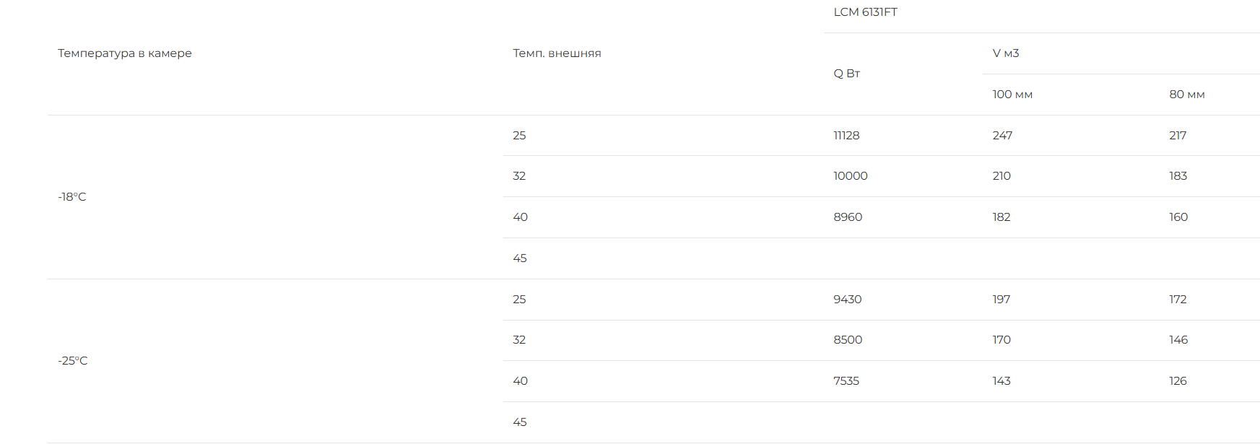Click the LCM 6131FT model header
The width and height of the screenshot is (1260, 444).
pyautogui.click(x=865, y=12)
